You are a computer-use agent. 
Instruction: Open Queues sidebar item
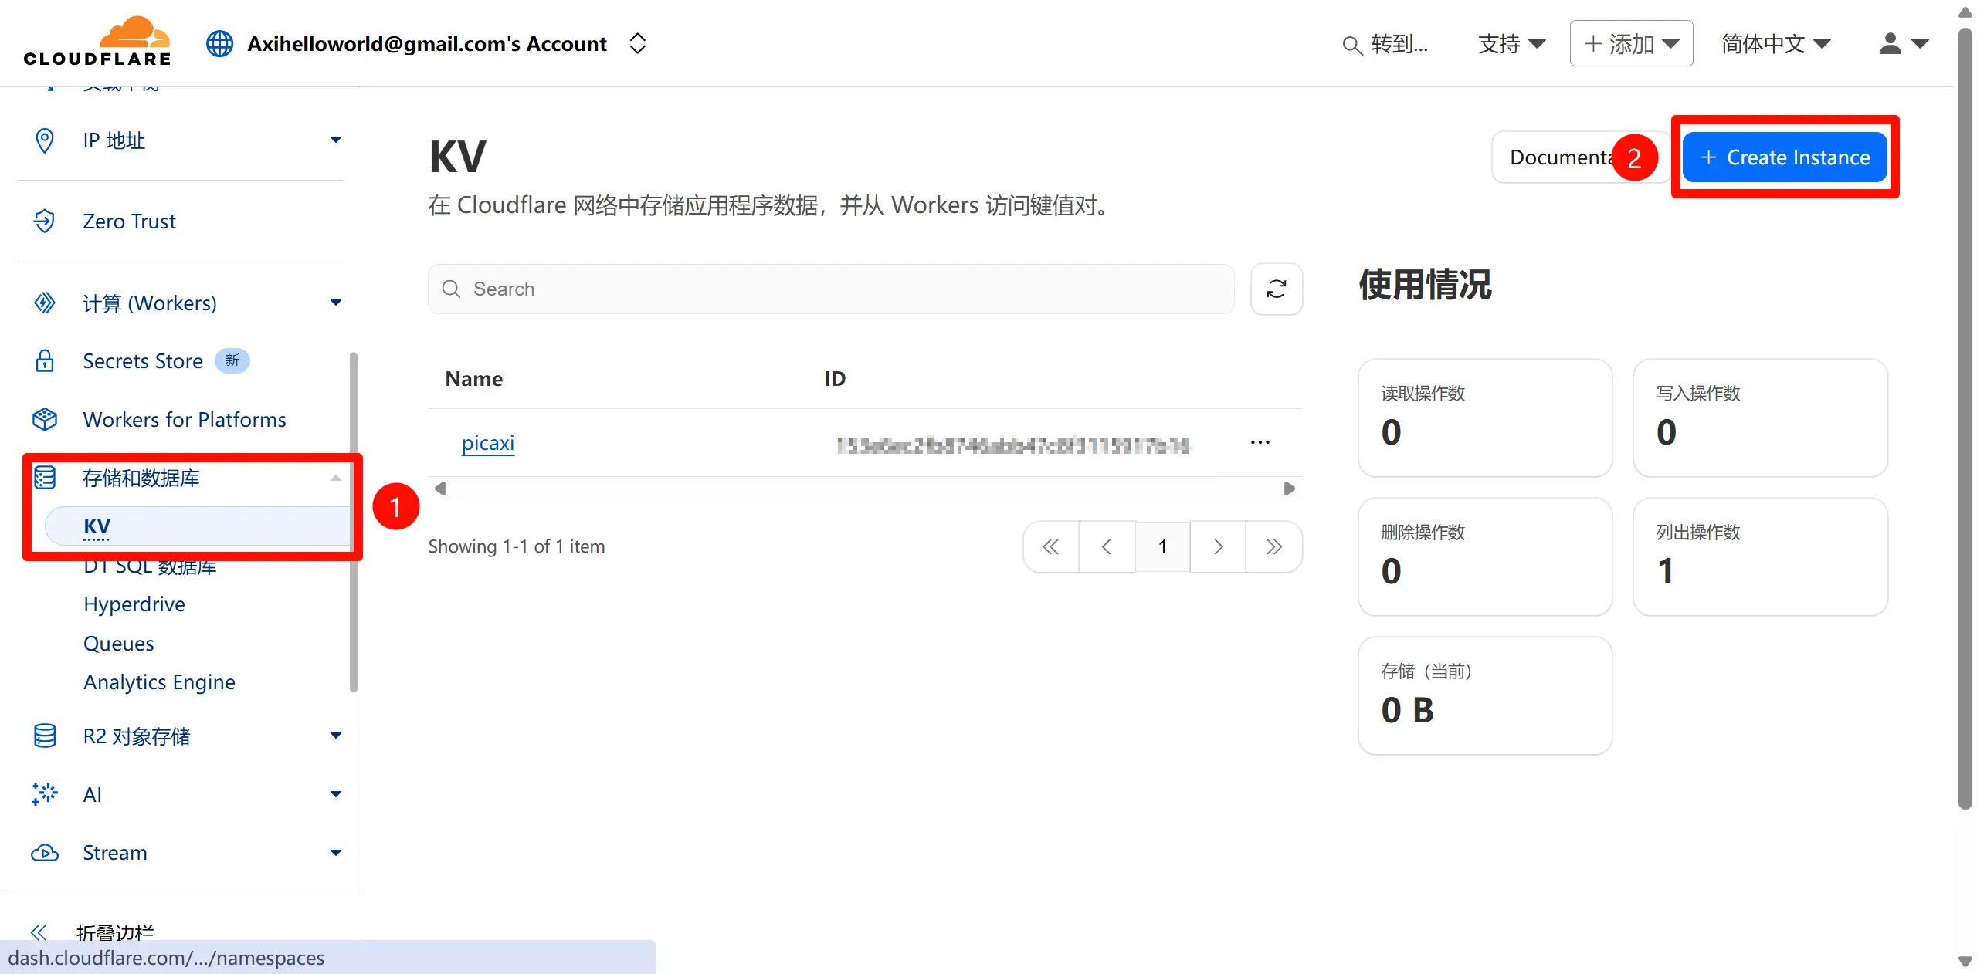[x=119, y=643]
